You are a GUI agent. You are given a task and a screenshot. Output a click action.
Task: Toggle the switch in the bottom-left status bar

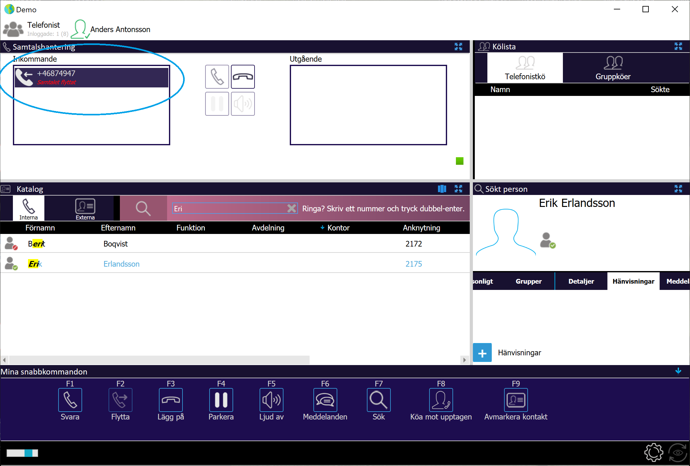22,453
